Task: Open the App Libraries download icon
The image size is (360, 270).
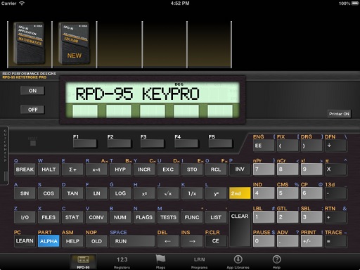Action: (238, 259)
